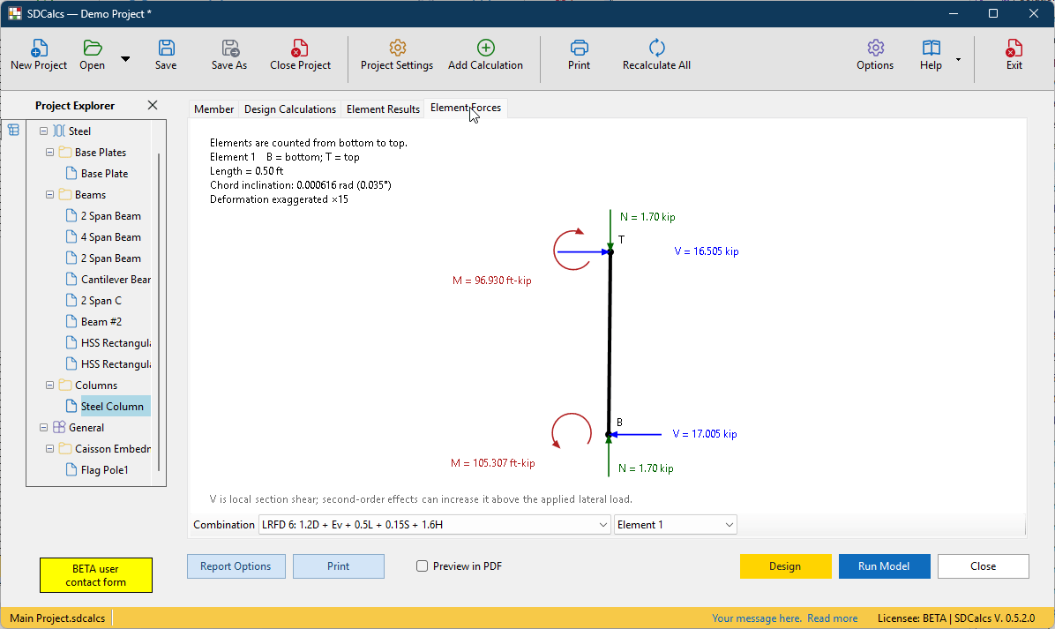
Task: Collapse the General tree node
Action: pyautogui.click(x=44, y=428)
